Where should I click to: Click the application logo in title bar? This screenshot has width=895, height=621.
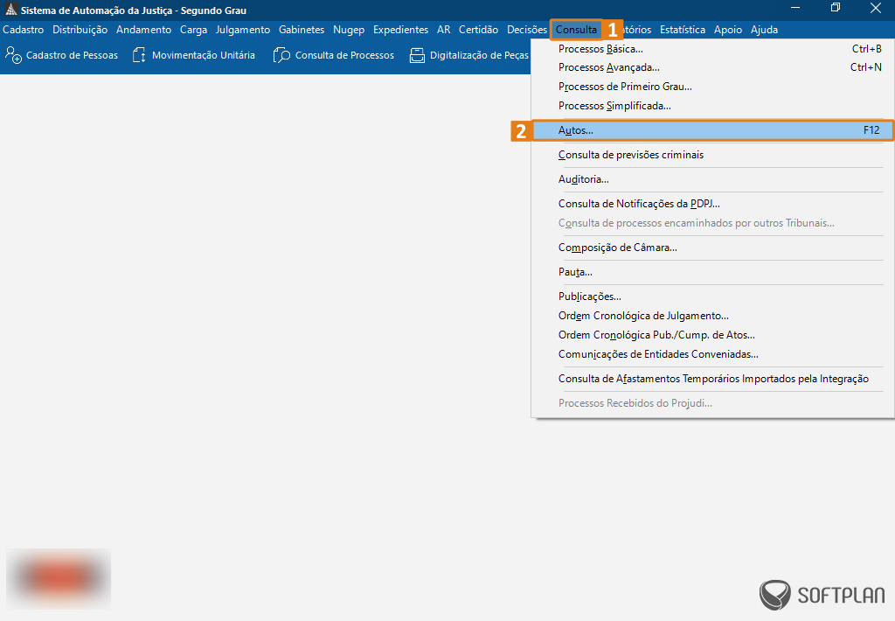pyautogui.click(x=10, y=10)
